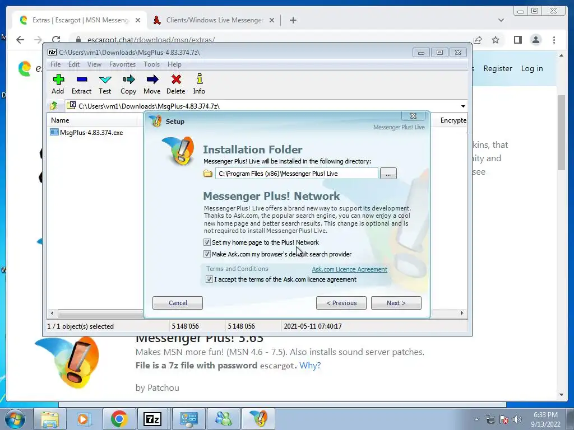
Task: Open File Explorer from the taskbar
Action: point(50,419)
